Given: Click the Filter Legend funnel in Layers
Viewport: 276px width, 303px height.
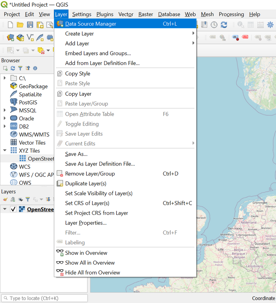Looking at the screenshot, I should click(28, 199).
